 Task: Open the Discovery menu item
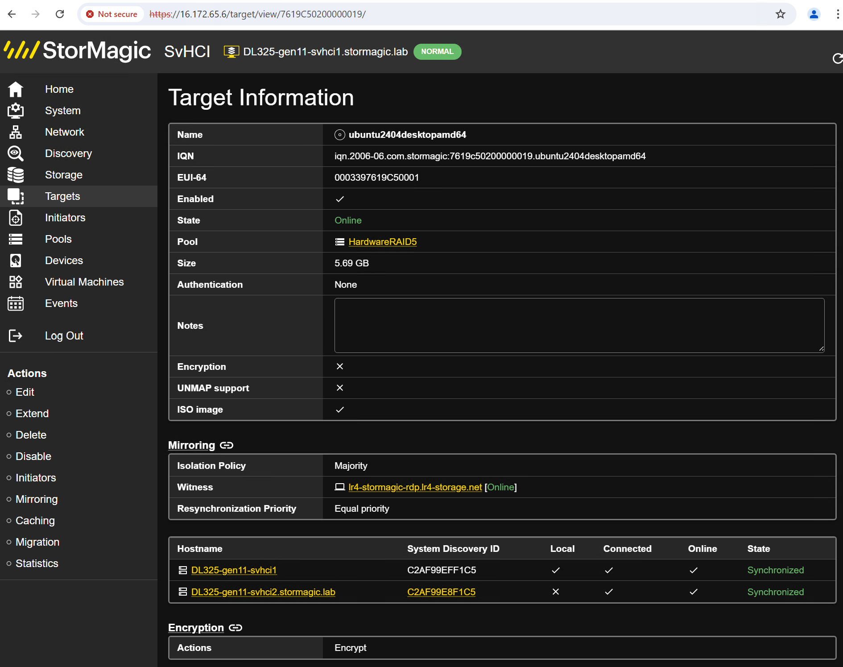point(69,153)
